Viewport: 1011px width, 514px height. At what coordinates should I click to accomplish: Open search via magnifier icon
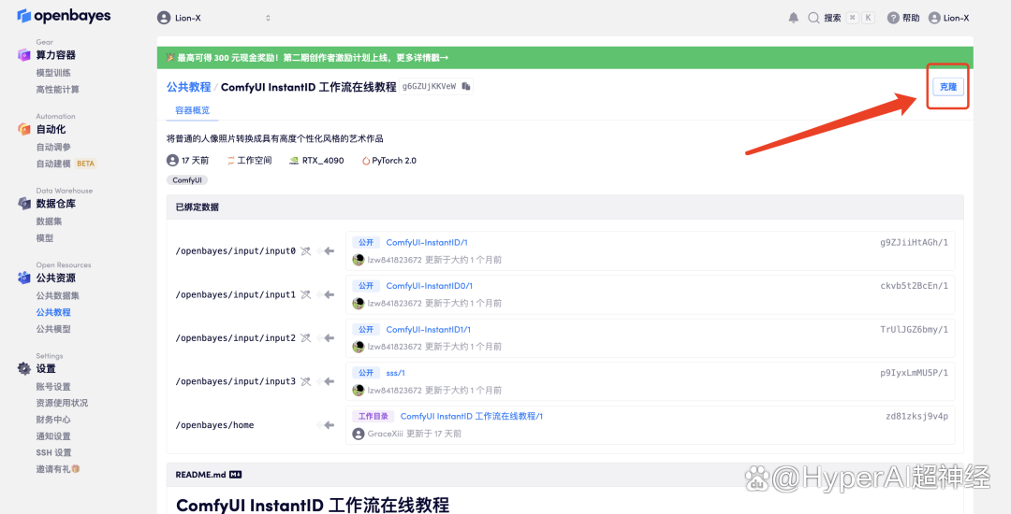[813, 18]
